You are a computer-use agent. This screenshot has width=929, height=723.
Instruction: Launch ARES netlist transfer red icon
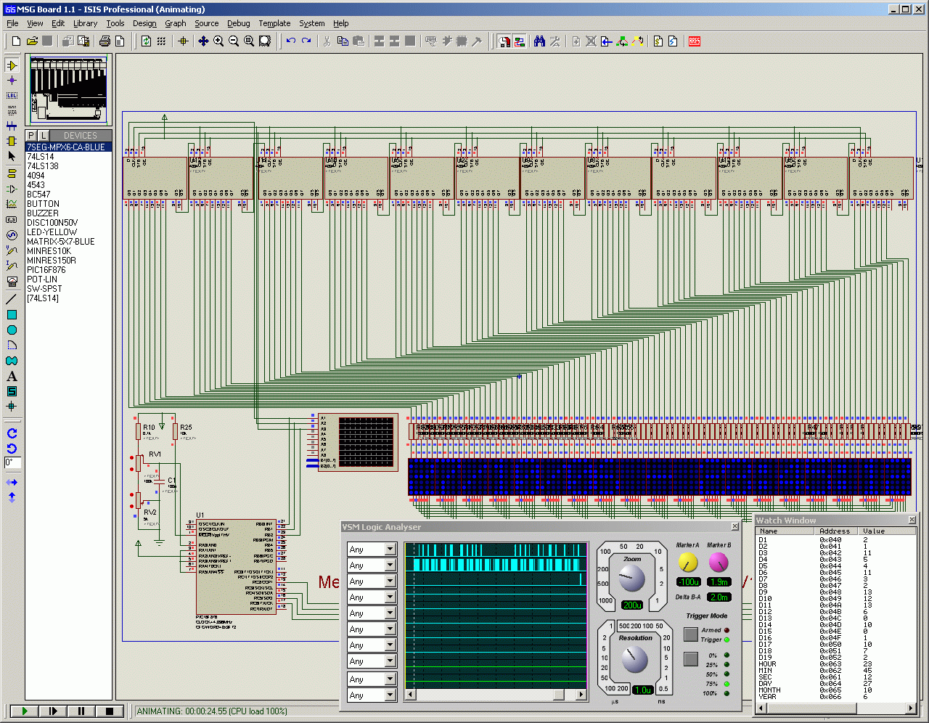pos(695,41)
